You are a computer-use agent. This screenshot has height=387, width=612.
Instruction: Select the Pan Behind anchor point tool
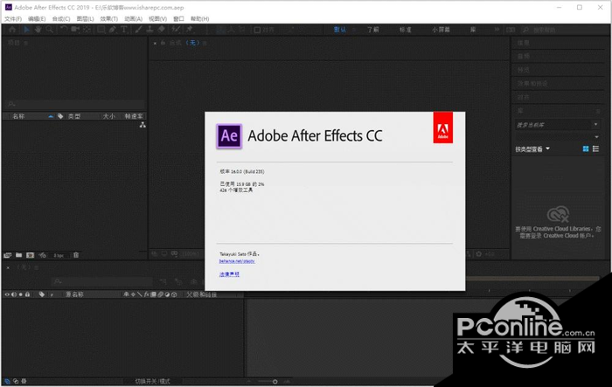pos(87,30)
